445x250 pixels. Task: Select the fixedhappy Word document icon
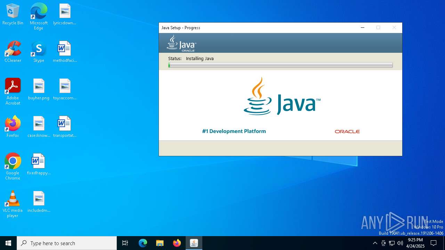[x=39, y=165]
